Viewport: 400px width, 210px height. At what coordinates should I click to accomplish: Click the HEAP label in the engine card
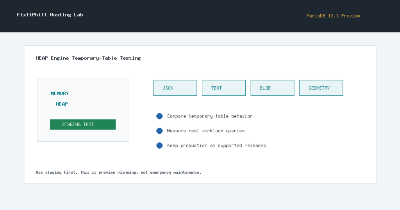click(x=62, y=104)
